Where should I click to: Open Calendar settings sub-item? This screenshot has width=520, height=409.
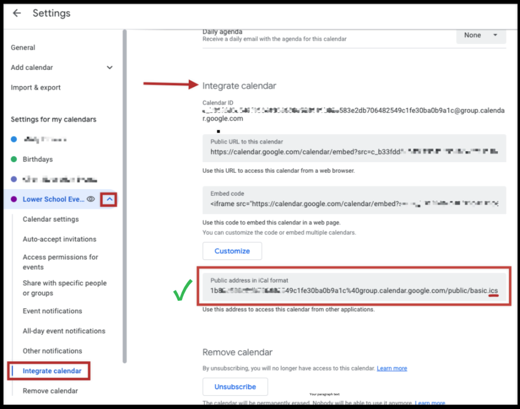tap(51, 219)
